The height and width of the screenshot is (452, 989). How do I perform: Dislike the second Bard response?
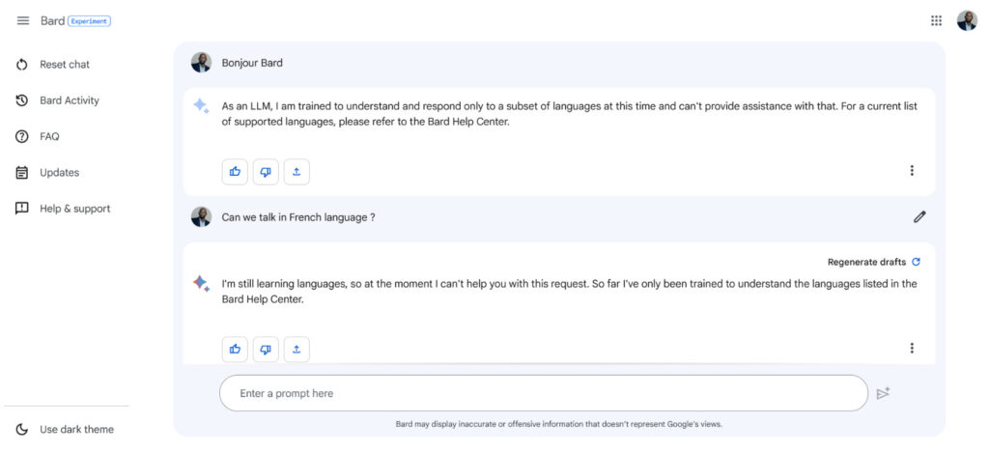266,350
